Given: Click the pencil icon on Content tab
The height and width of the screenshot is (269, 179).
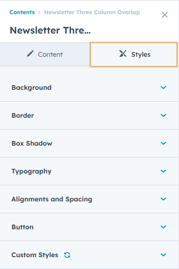Looking at the screenshot, I should 30,53.
